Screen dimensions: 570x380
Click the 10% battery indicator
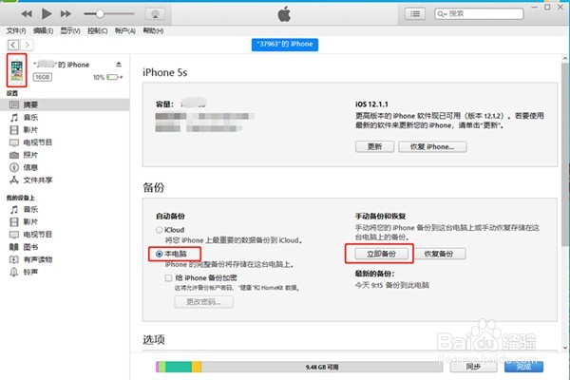pos(107,77)
